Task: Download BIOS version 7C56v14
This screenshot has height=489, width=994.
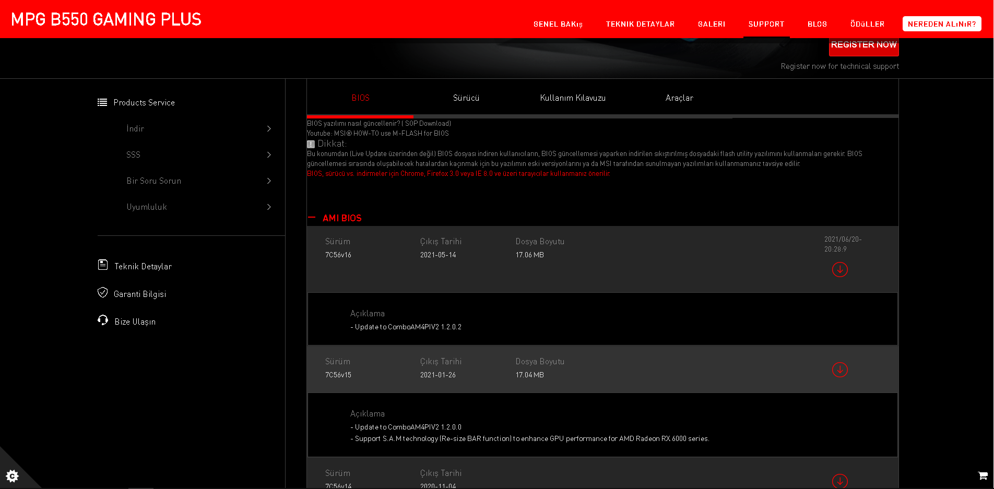Action: click(839, 481)
